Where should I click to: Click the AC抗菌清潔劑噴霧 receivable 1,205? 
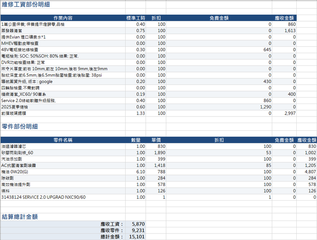click(x=307, y=165)
